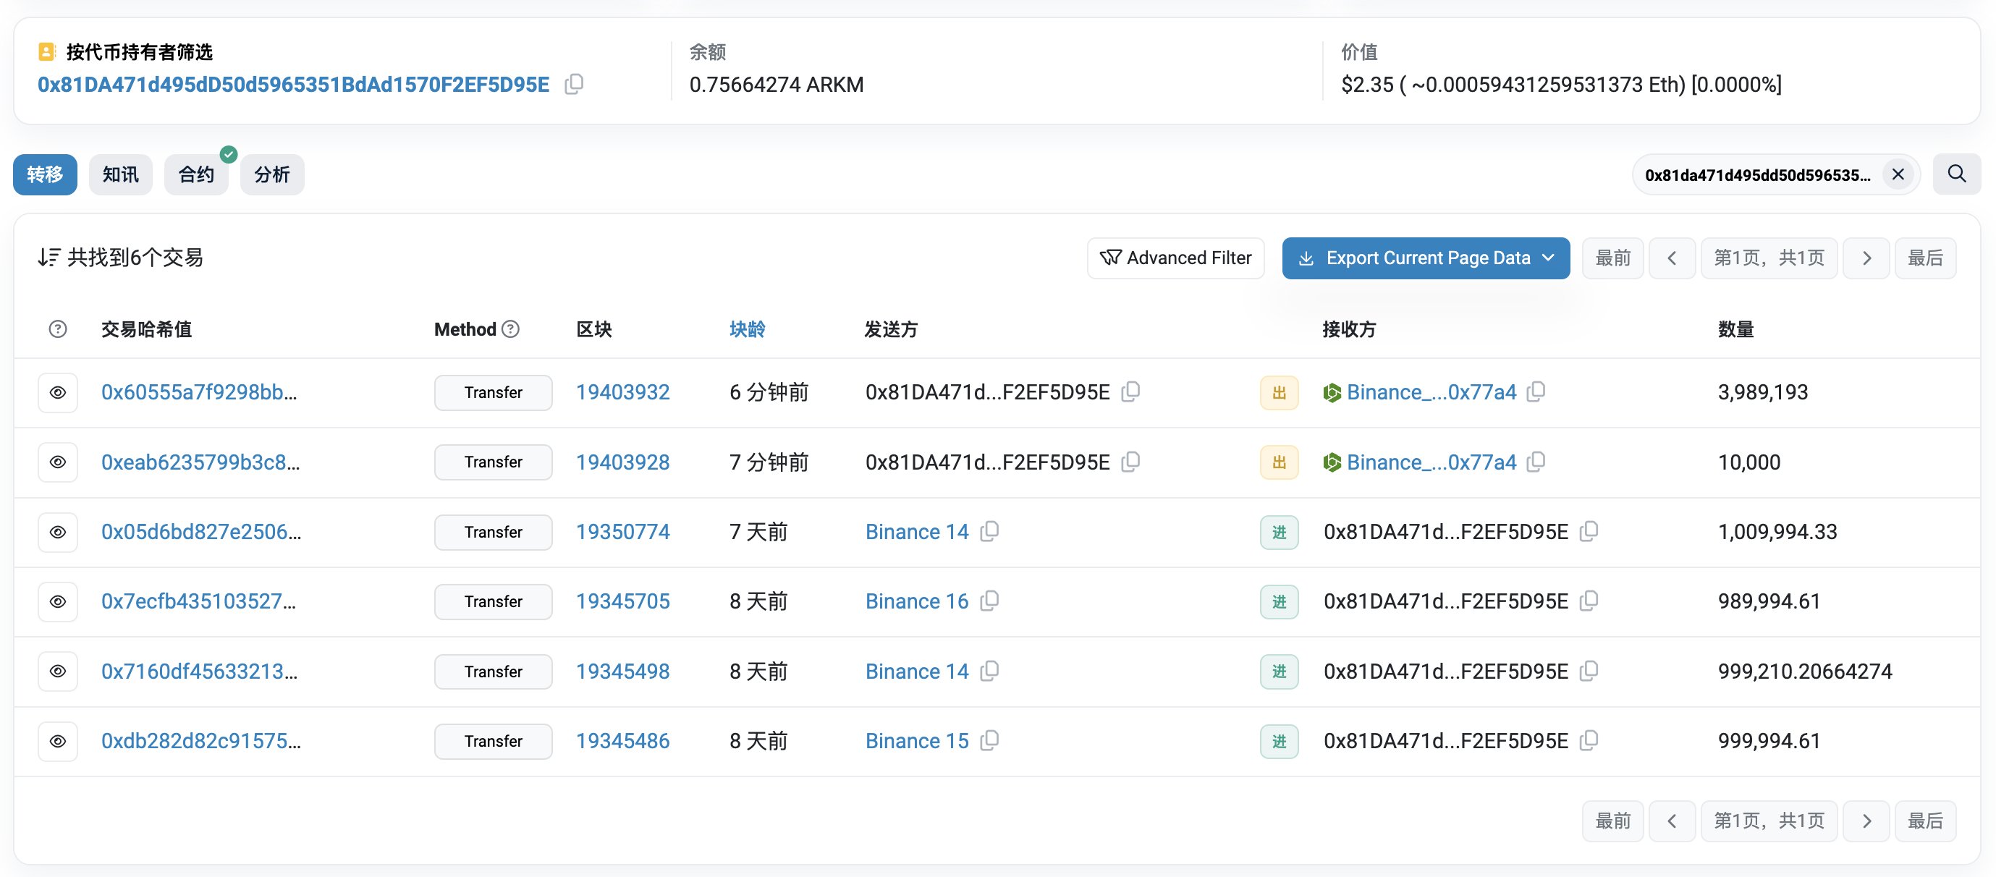Go to previous page, bottom pagination chevron
This screenshot has height=877, width=1996.
tap(1672, 821)
